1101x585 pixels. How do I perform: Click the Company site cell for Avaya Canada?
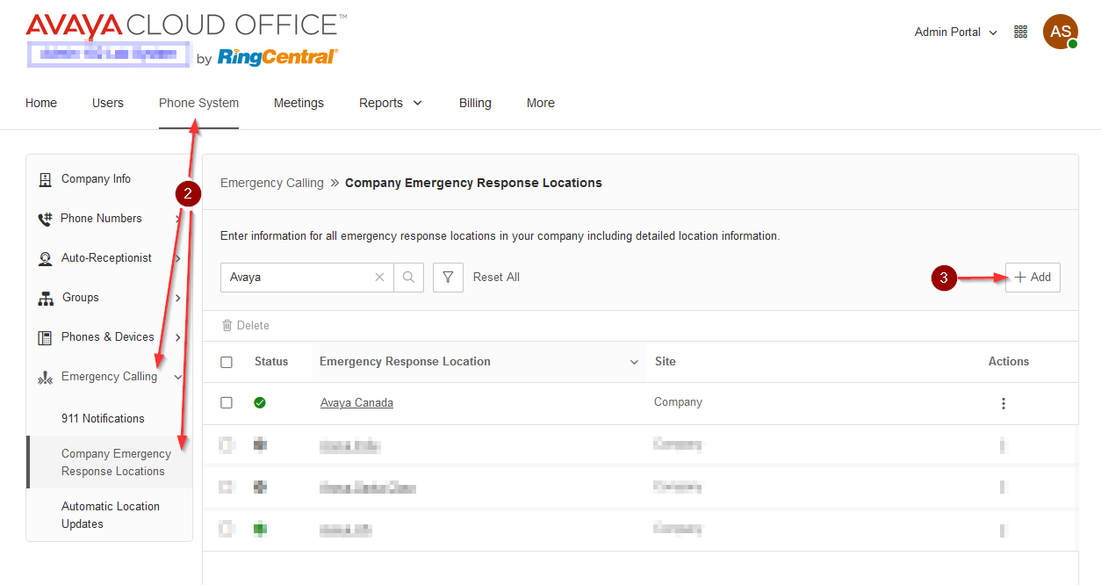(x=678, y=402)
